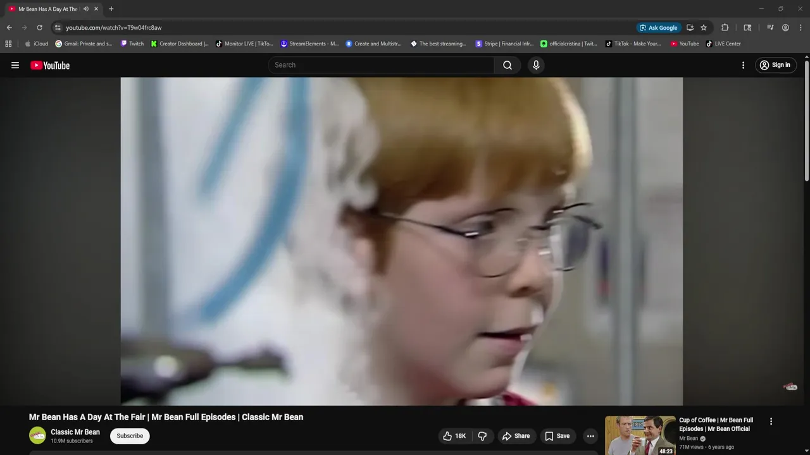This screenshot has height=455, width=810.
Task: Focus the YouTube search box
Action: coord(381,65)
